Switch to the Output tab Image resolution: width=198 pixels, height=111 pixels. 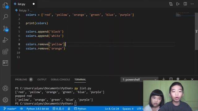pos(42,80)
